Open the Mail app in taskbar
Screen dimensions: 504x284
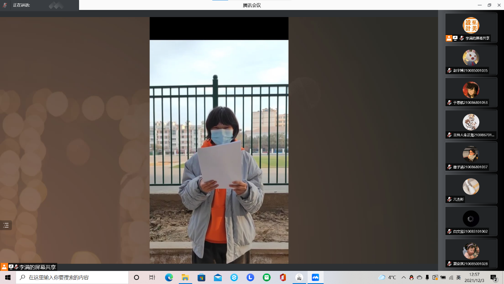point(218,277)
